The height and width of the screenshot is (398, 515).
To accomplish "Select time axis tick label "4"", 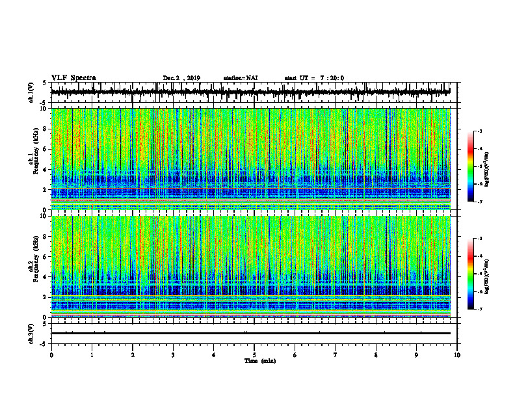I will [x=214, y=355].
